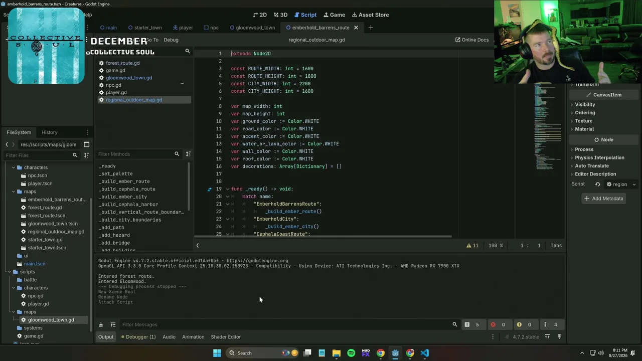Open the Windows Start menu

[217, 353]
